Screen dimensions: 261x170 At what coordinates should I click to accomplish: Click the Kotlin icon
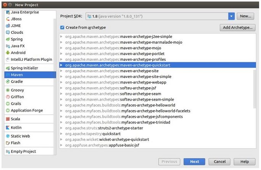[x=8, y=128]
